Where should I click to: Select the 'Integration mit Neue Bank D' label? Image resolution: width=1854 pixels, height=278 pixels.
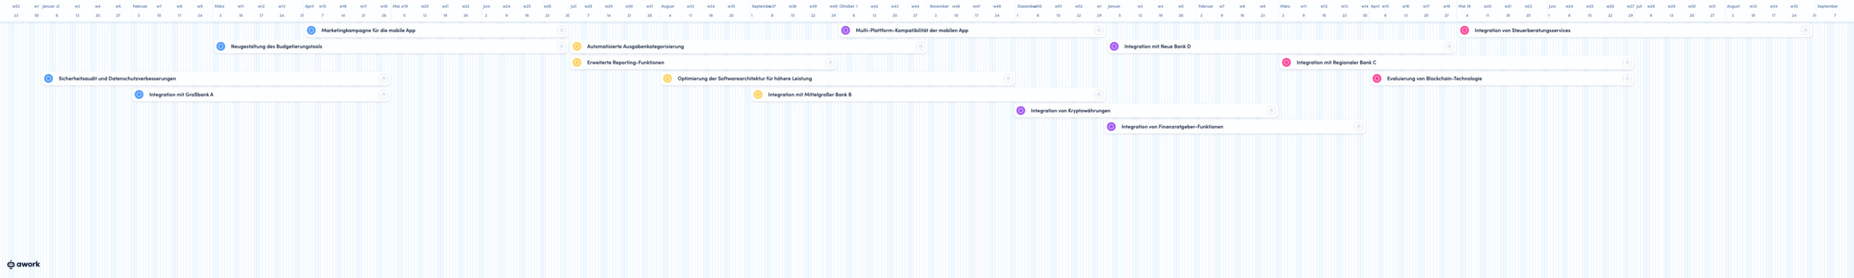pos(1157,46)
